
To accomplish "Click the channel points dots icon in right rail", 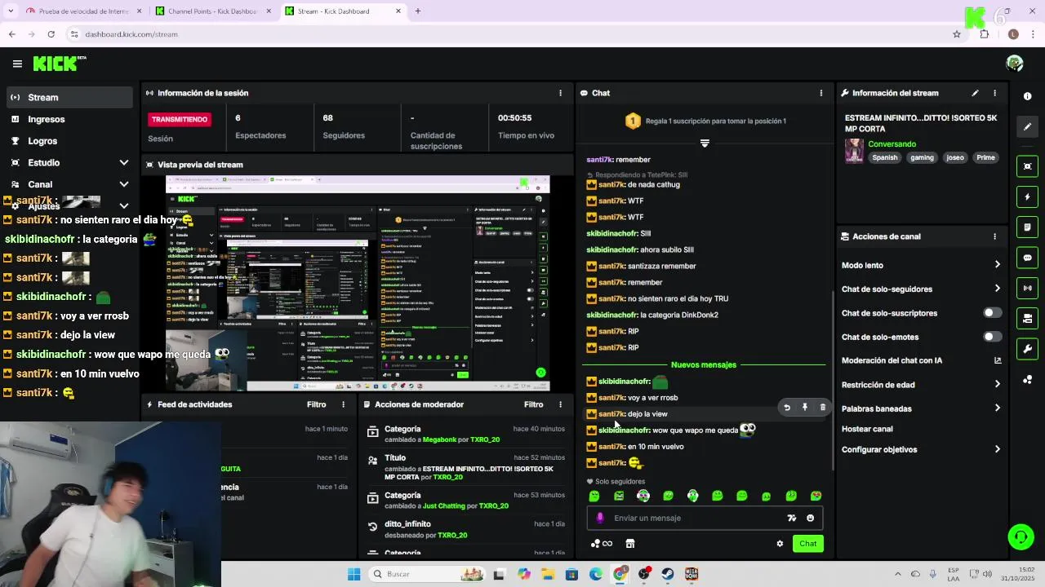I will point(1027,379).
